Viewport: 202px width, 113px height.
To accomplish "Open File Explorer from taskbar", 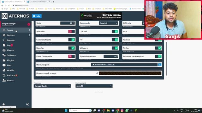I will click(108, 110).
